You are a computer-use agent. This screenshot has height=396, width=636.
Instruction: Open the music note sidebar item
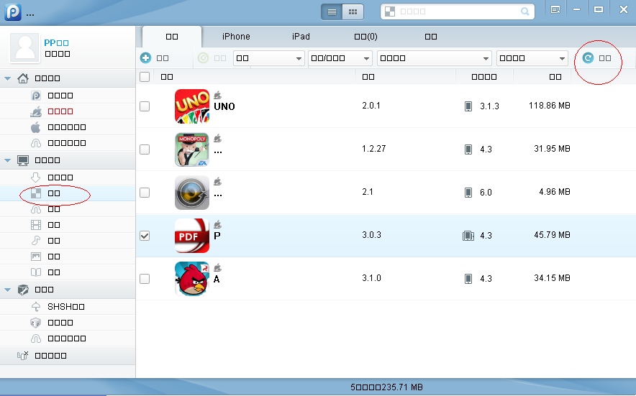pyautogui.click(x=68, y=240)
